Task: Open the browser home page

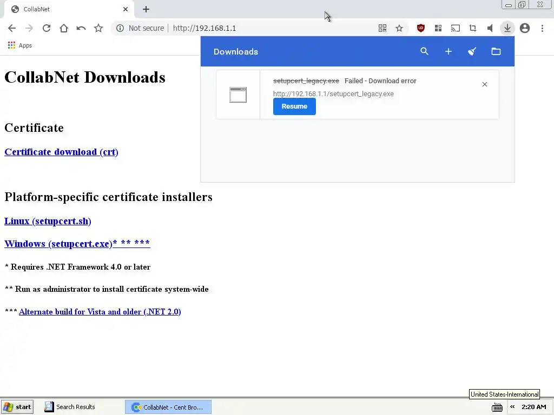Action: tap(64, 28)
